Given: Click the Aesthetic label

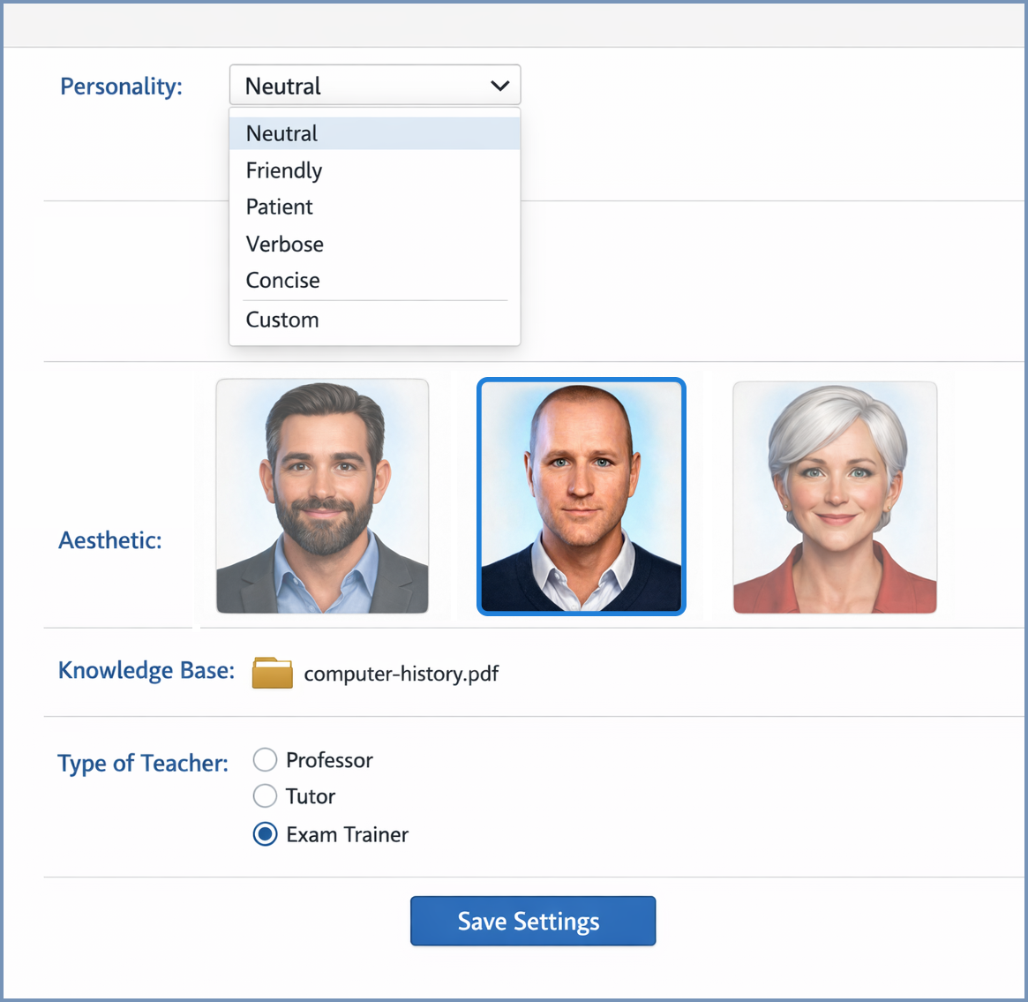Looking at the screenshot, I should pos(110,540).
